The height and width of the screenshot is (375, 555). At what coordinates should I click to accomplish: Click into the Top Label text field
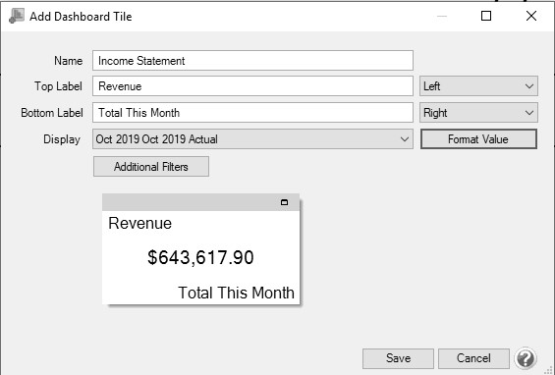click(252, 86)
